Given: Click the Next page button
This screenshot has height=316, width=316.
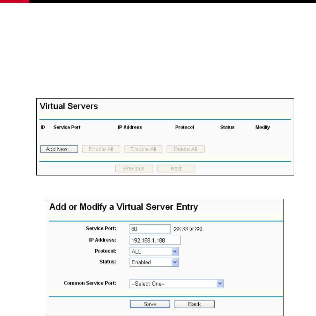Looking at the screenshot, I should pos(176,168).
